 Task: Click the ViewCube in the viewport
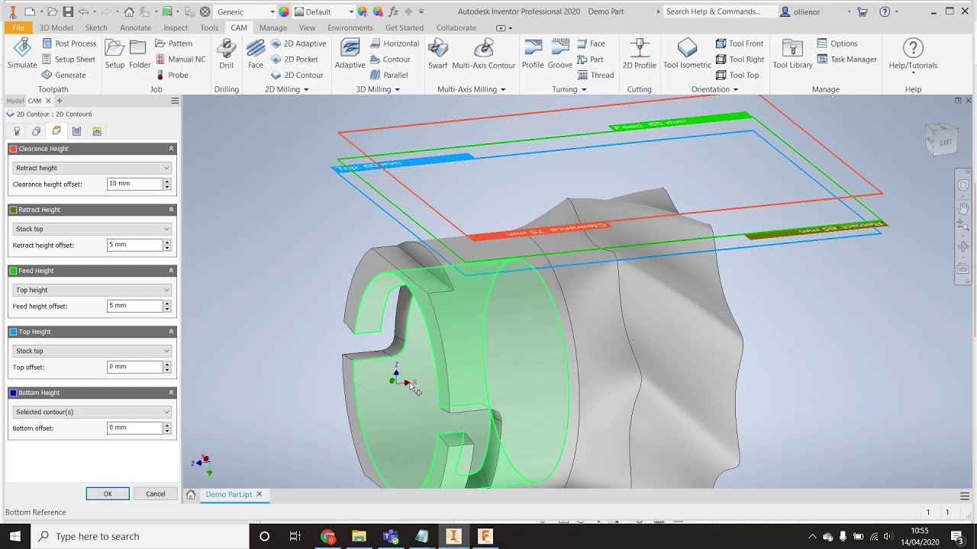[942, 140]
